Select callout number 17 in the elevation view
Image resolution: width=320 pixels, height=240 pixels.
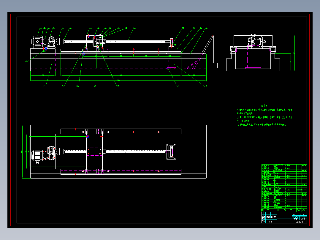coord(206,28)
